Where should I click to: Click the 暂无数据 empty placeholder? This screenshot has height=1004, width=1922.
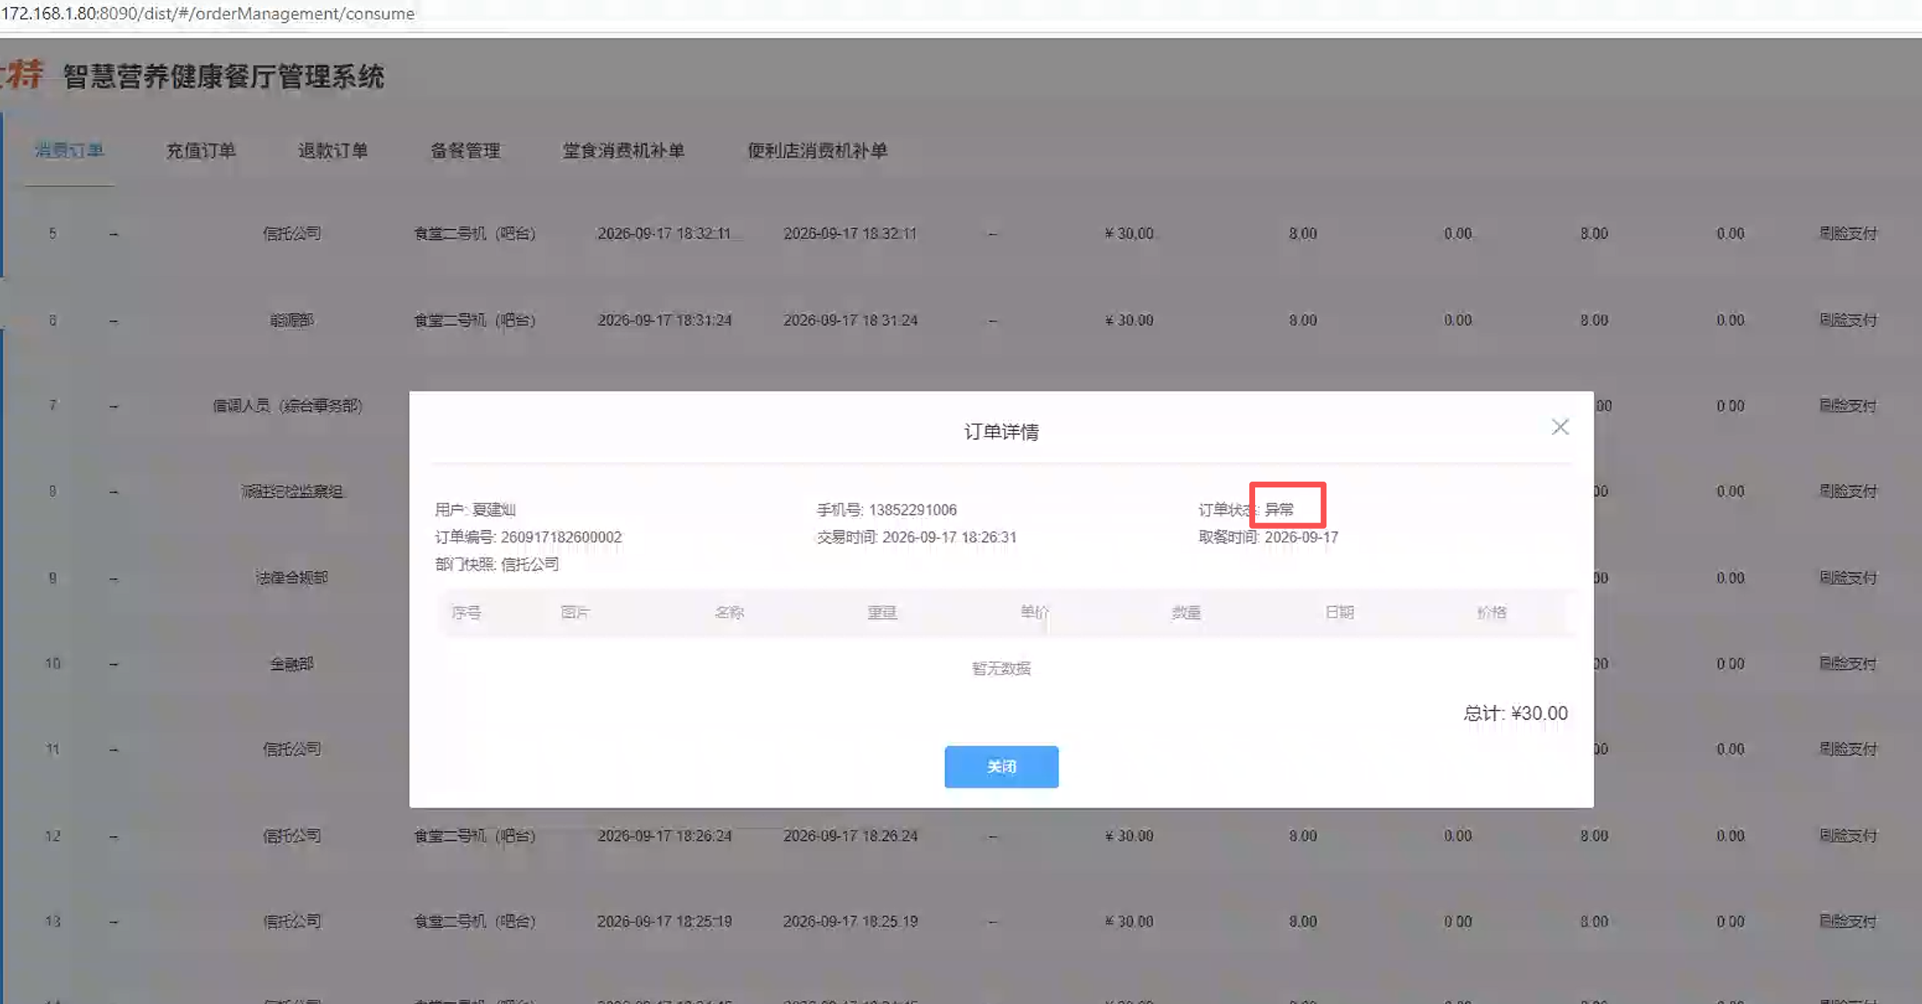(x=1000, y=668)
